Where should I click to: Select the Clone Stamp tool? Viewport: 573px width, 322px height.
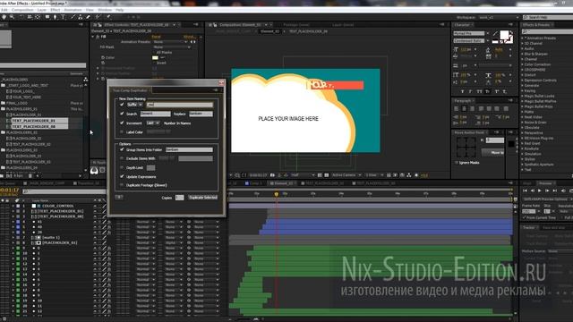pos(80,17)
